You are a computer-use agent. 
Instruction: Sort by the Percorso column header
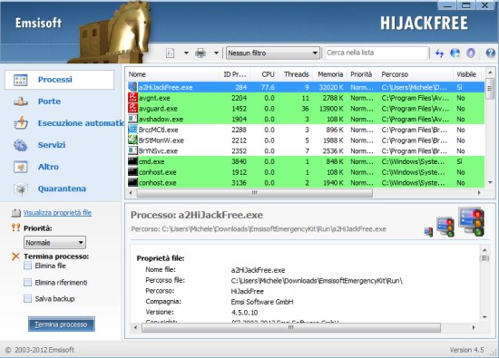[416, 74]
